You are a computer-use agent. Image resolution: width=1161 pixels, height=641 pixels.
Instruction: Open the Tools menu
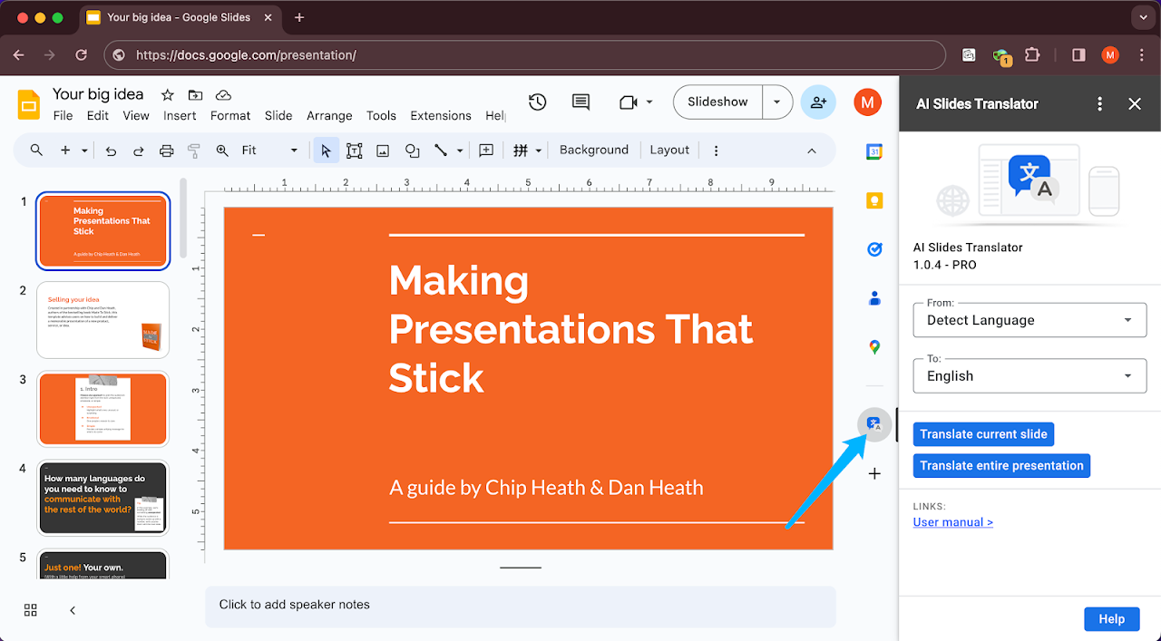(381, 116)
